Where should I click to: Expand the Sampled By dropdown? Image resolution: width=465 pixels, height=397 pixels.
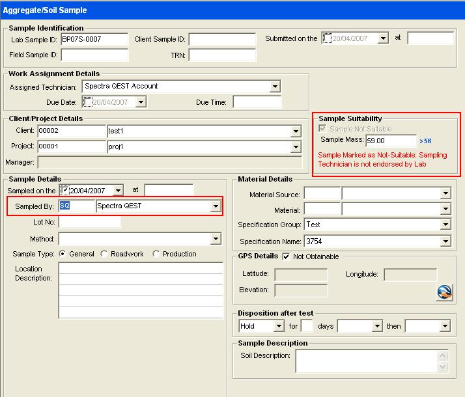[x=216, y=206]
